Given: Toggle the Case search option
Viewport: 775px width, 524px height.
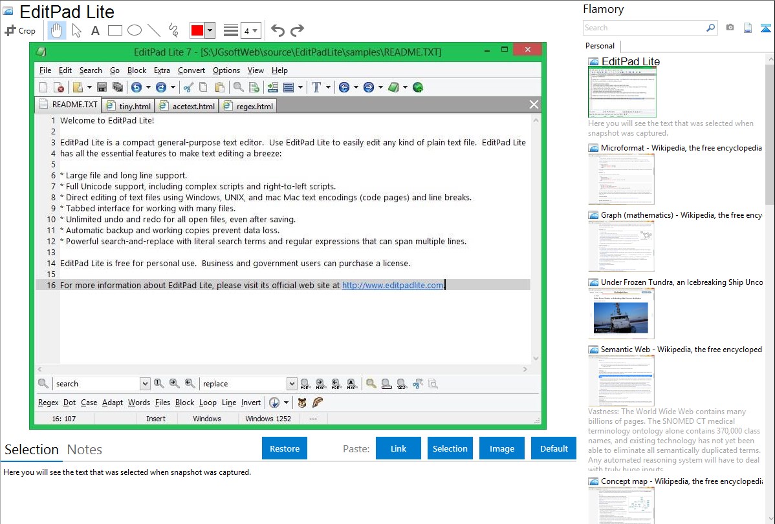Looking at the screenshot, I should (89, 403).
